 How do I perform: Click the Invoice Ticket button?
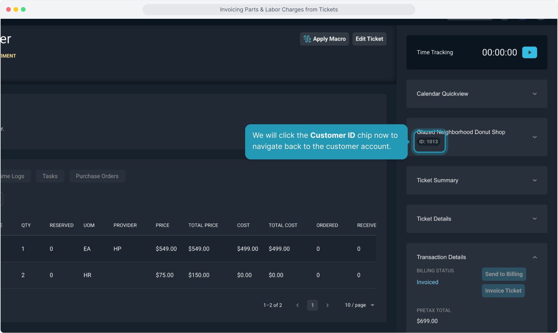pos(503,291)
